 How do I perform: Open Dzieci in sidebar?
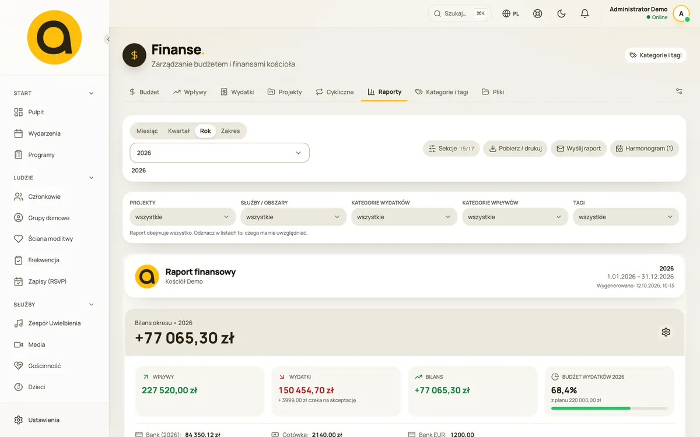[x=54, y=387]
